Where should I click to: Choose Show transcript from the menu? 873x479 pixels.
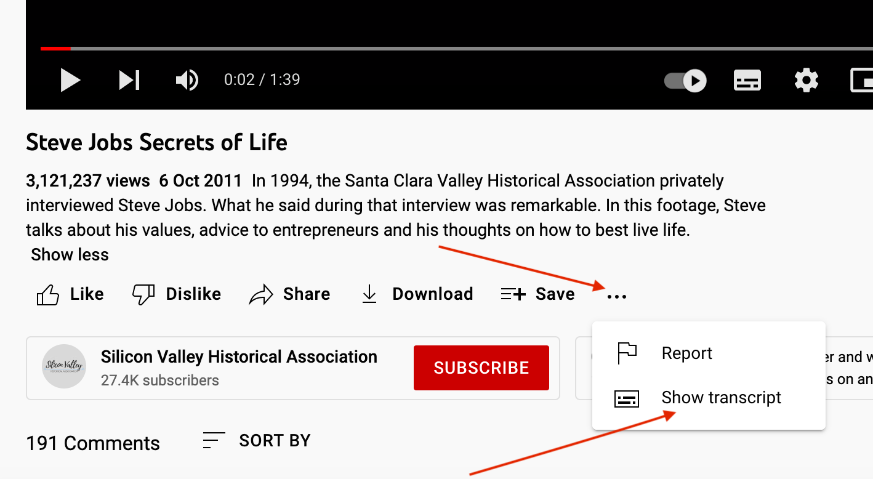[709, 398]
